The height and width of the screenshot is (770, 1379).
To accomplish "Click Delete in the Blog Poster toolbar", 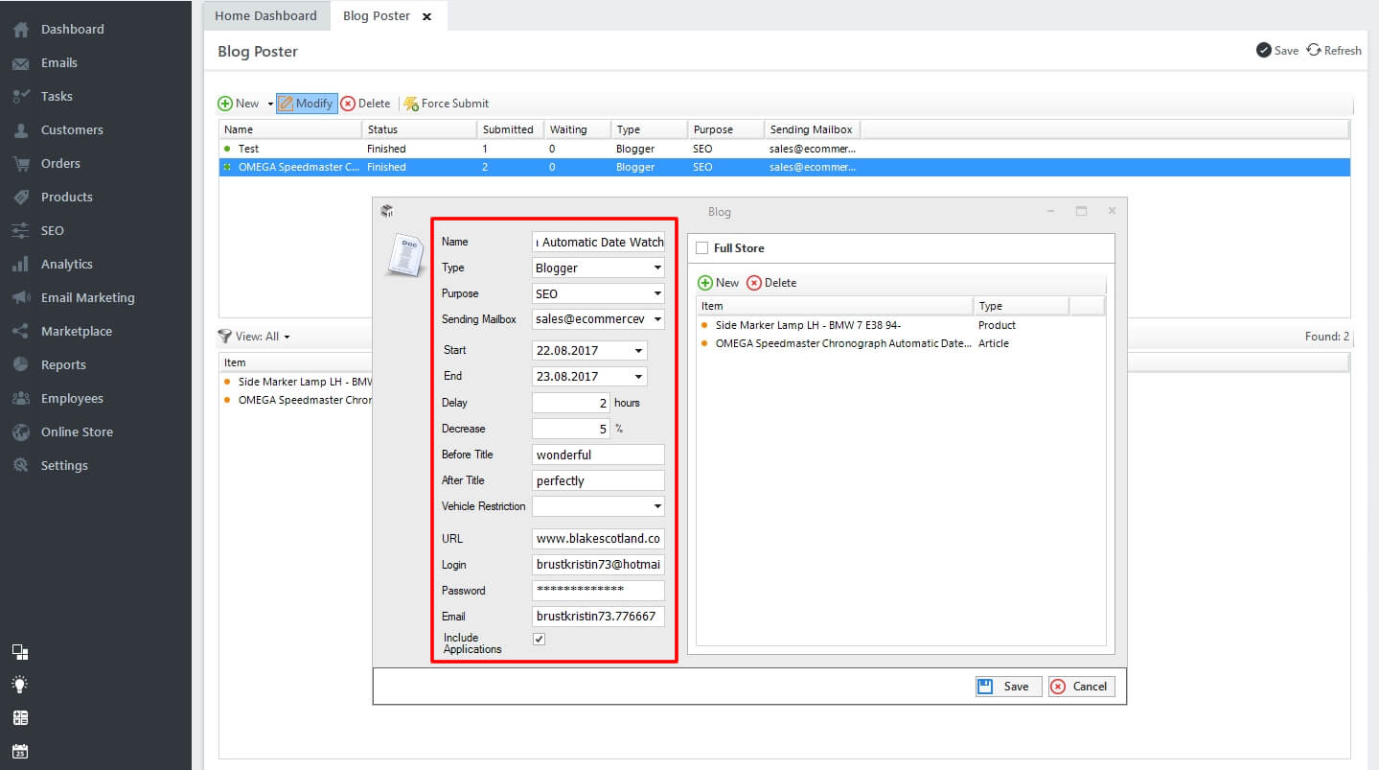I will [365, 104].
